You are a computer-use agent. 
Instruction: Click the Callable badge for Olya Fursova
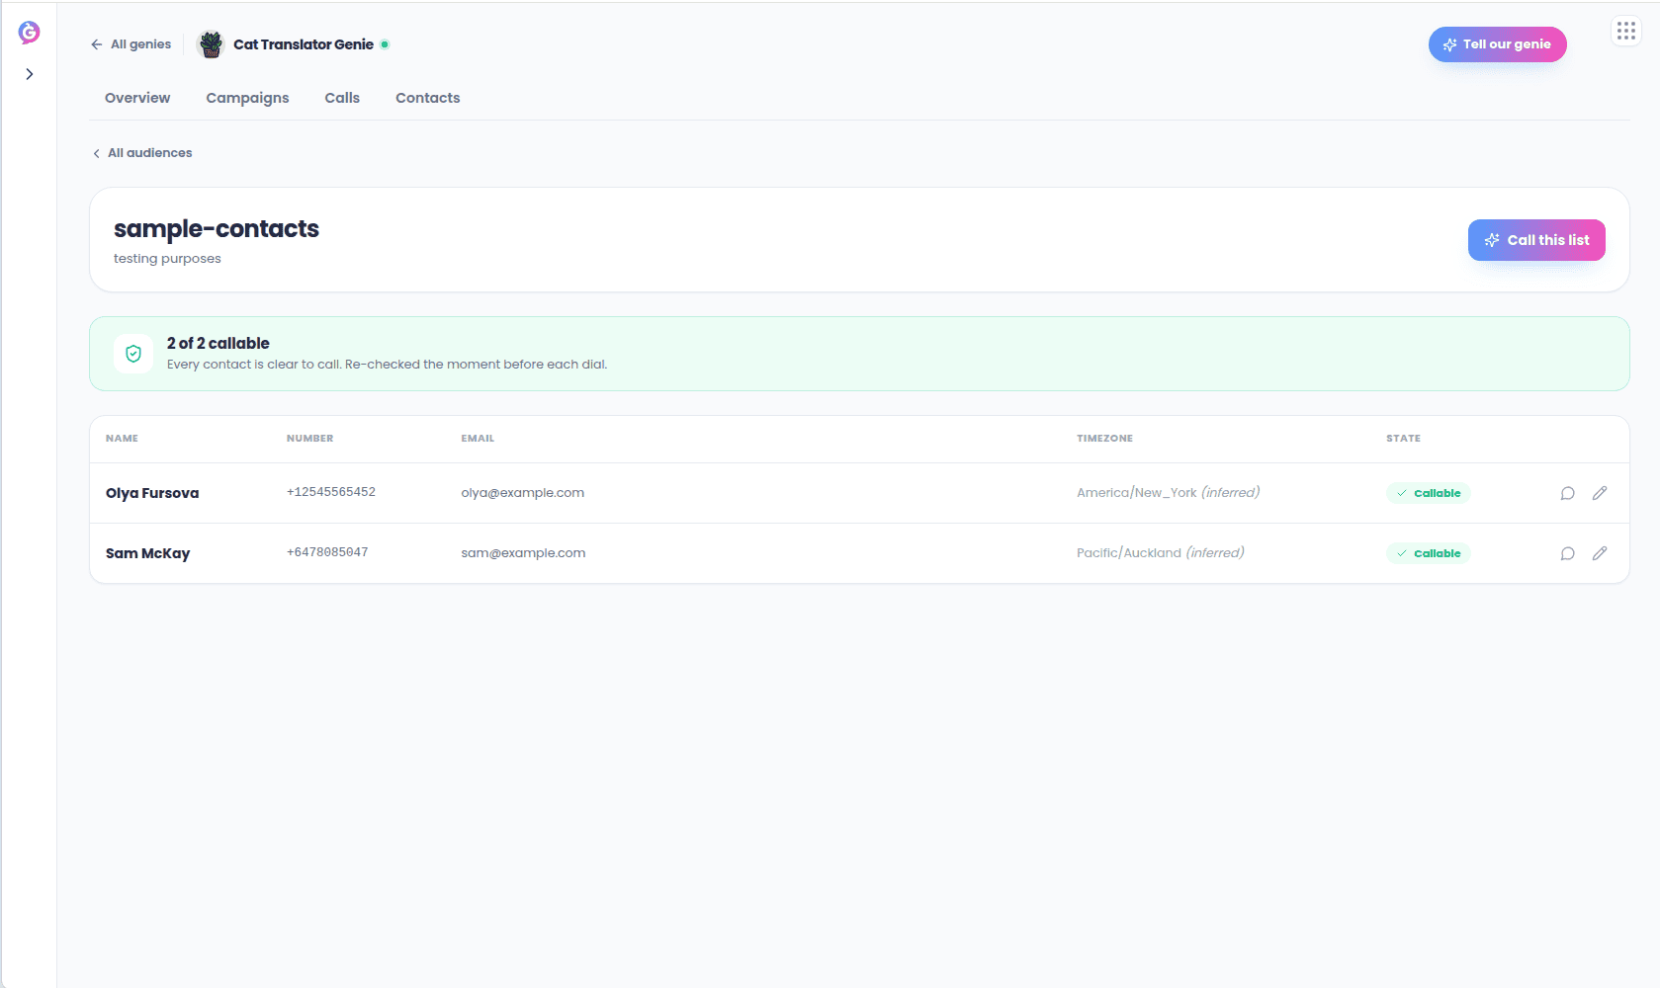click(x=1428, y=493)
